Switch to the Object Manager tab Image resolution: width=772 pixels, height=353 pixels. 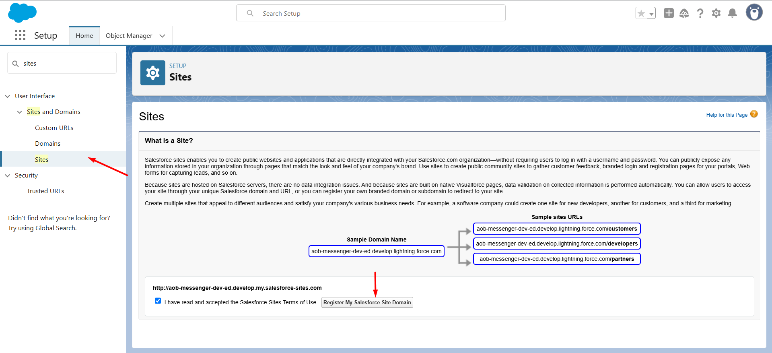point(129,36)
